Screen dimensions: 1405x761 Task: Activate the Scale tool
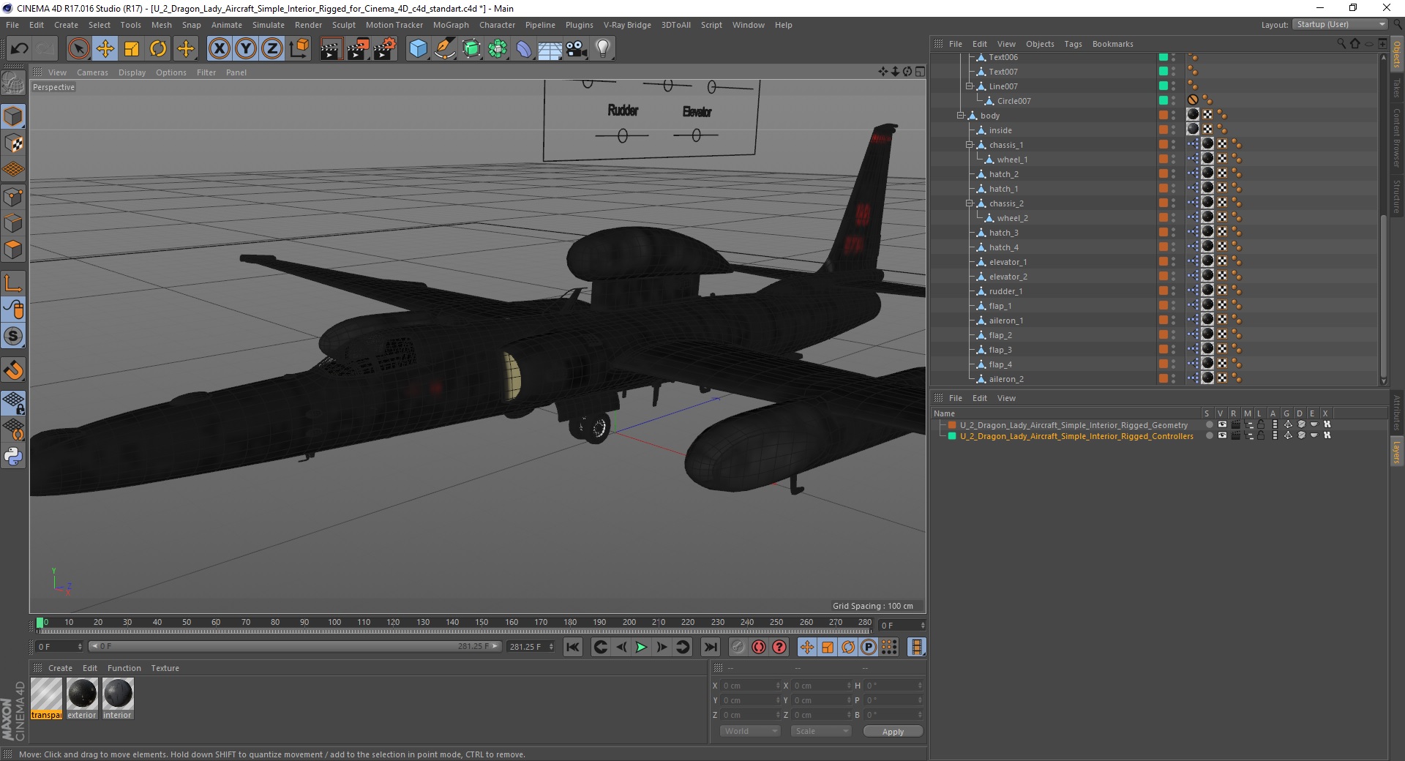point(132,49)
